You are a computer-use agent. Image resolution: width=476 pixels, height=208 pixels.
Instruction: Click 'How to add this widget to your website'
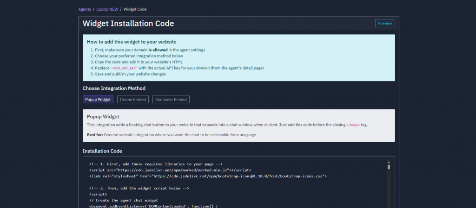132,42
